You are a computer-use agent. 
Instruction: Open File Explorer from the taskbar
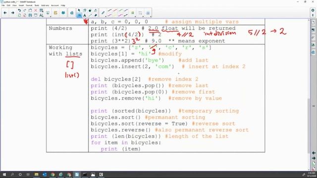tap(36, 175)
